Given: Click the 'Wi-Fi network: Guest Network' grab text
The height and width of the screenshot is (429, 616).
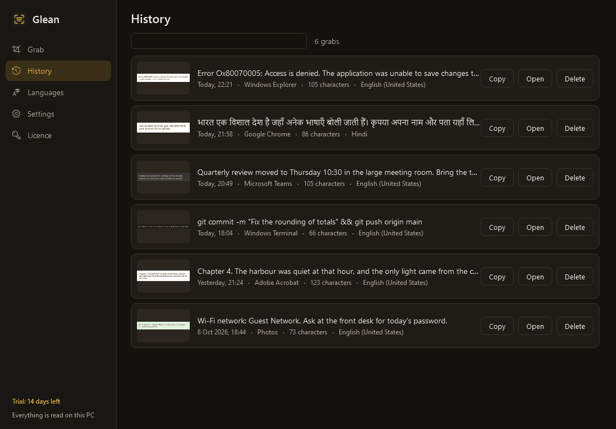Looking at the screenshot, I should point(322,321).
